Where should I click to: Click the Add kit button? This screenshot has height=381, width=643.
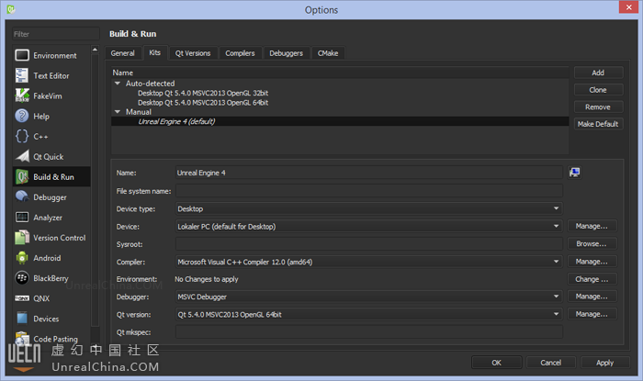pyautogui.click(x=598, y=73)
